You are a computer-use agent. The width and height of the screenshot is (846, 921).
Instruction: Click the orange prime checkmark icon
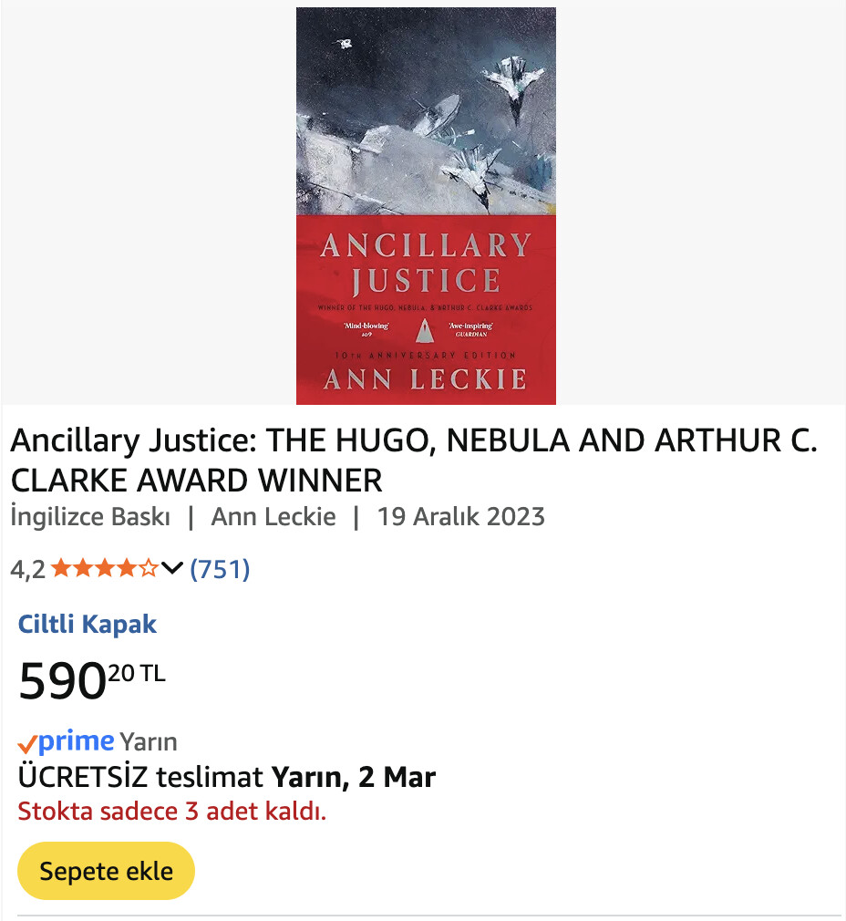(27, 744)
